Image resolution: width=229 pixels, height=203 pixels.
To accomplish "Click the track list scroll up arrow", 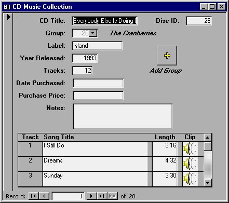I will pyautogui.click(x=207, y=138).
